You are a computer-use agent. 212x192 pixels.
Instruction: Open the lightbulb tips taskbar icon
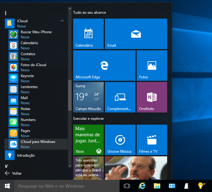201,186
